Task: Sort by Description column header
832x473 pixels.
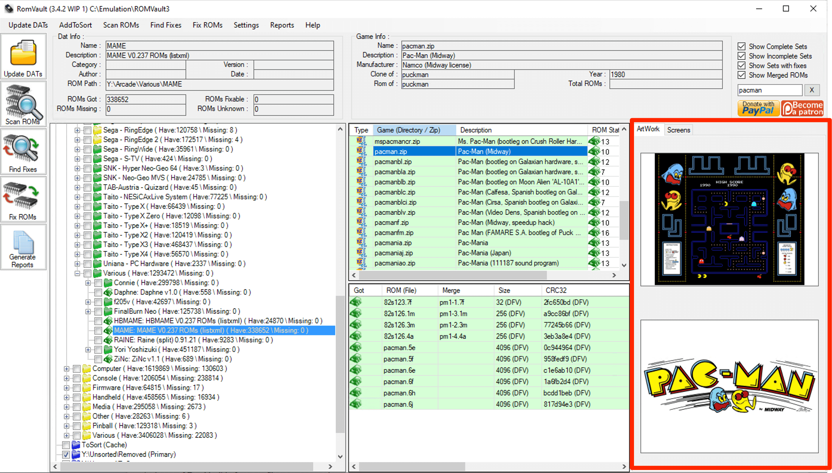Action: tap(522, 130)
